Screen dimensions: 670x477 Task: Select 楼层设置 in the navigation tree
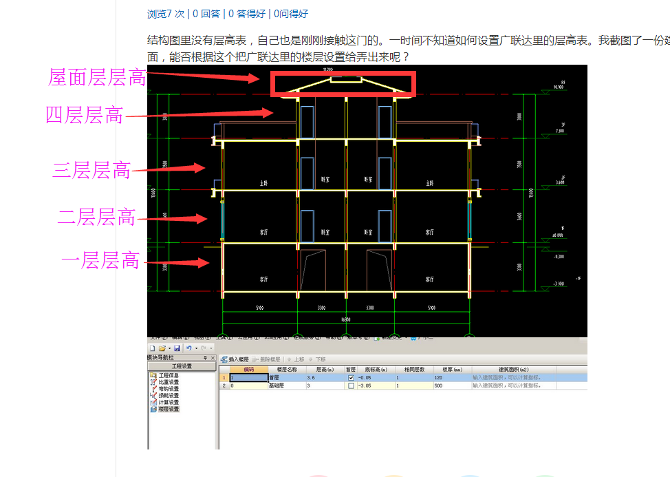pyautogui.click(x=165, y=410)
